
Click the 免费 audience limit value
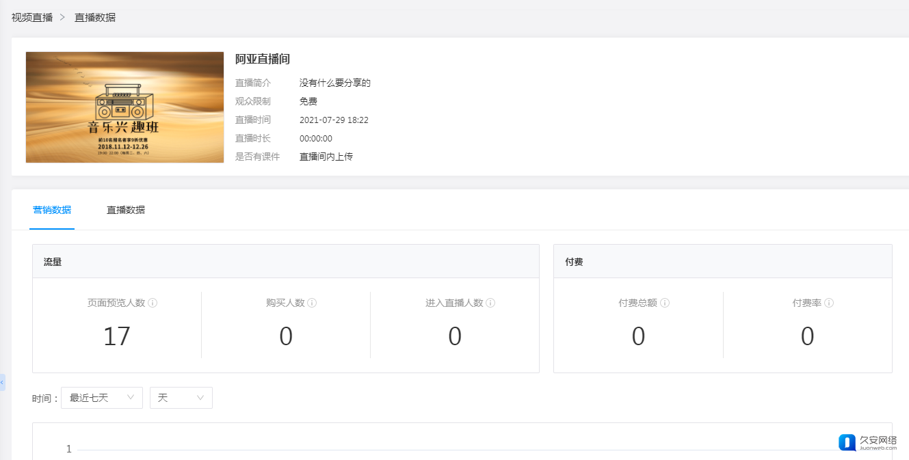pyautogui.click(x=308, y=101)
